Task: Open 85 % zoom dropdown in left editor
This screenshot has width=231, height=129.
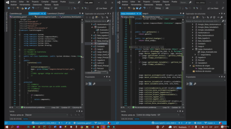Action: pos(13,107)
